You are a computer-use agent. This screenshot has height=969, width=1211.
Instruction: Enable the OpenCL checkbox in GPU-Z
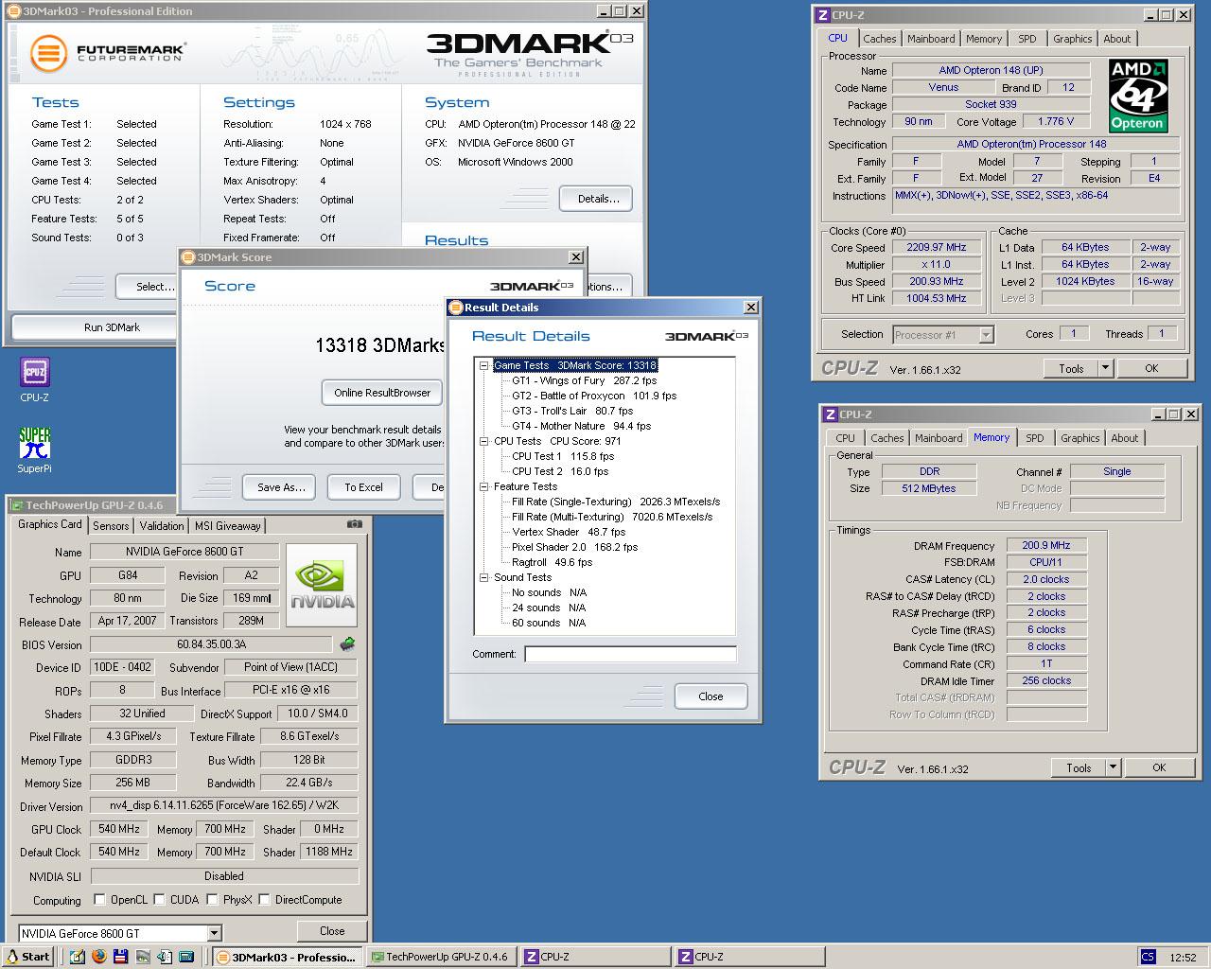[x=99, y=899]
